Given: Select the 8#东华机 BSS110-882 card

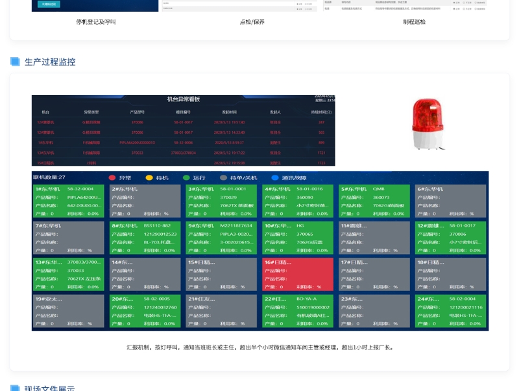Looking at the screenshot, I should point(145,238).
